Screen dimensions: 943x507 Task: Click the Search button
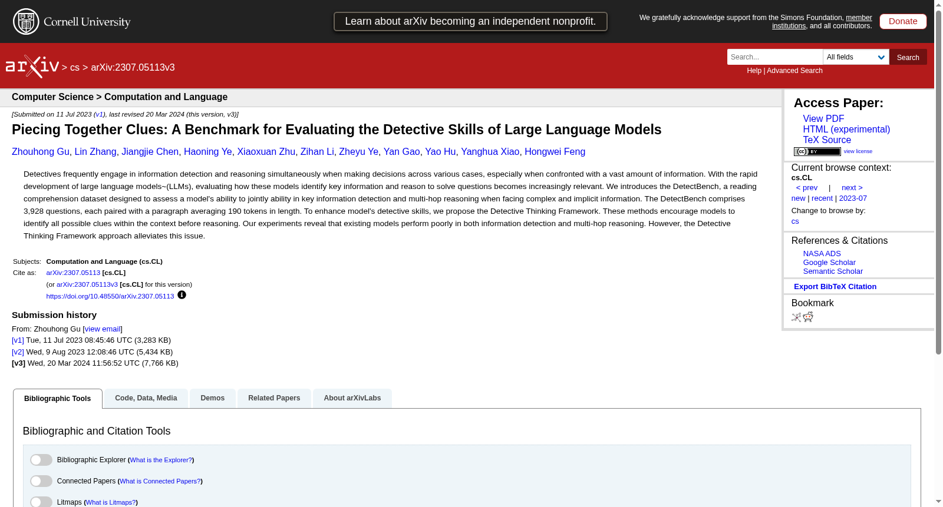(908, 57)
